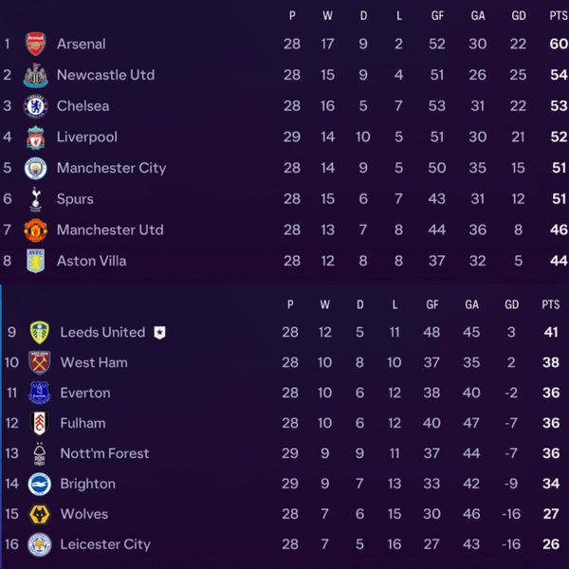Select the Wolves logo icon
The image size is (569, 569).
(x=40, y=514)
